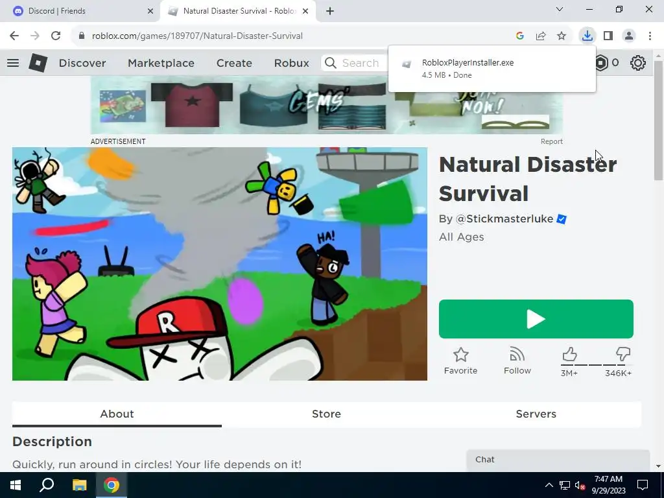Report the advertisement
Screen dimensions: 664x498
551,141
